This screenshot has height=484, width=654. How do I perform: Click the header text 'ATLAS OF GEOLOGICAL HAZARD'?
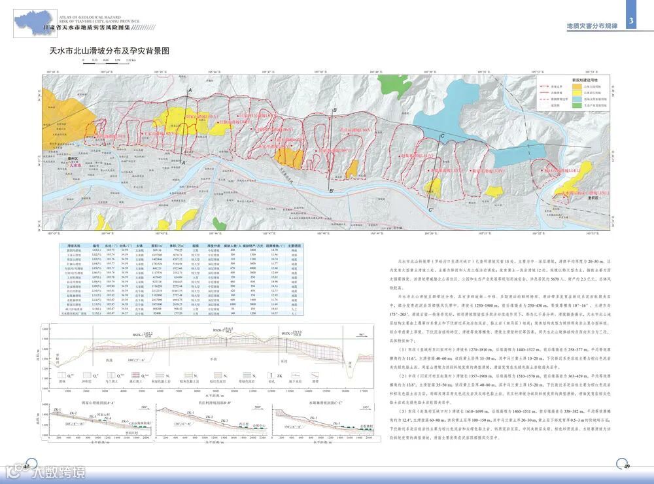click(90, 18)
